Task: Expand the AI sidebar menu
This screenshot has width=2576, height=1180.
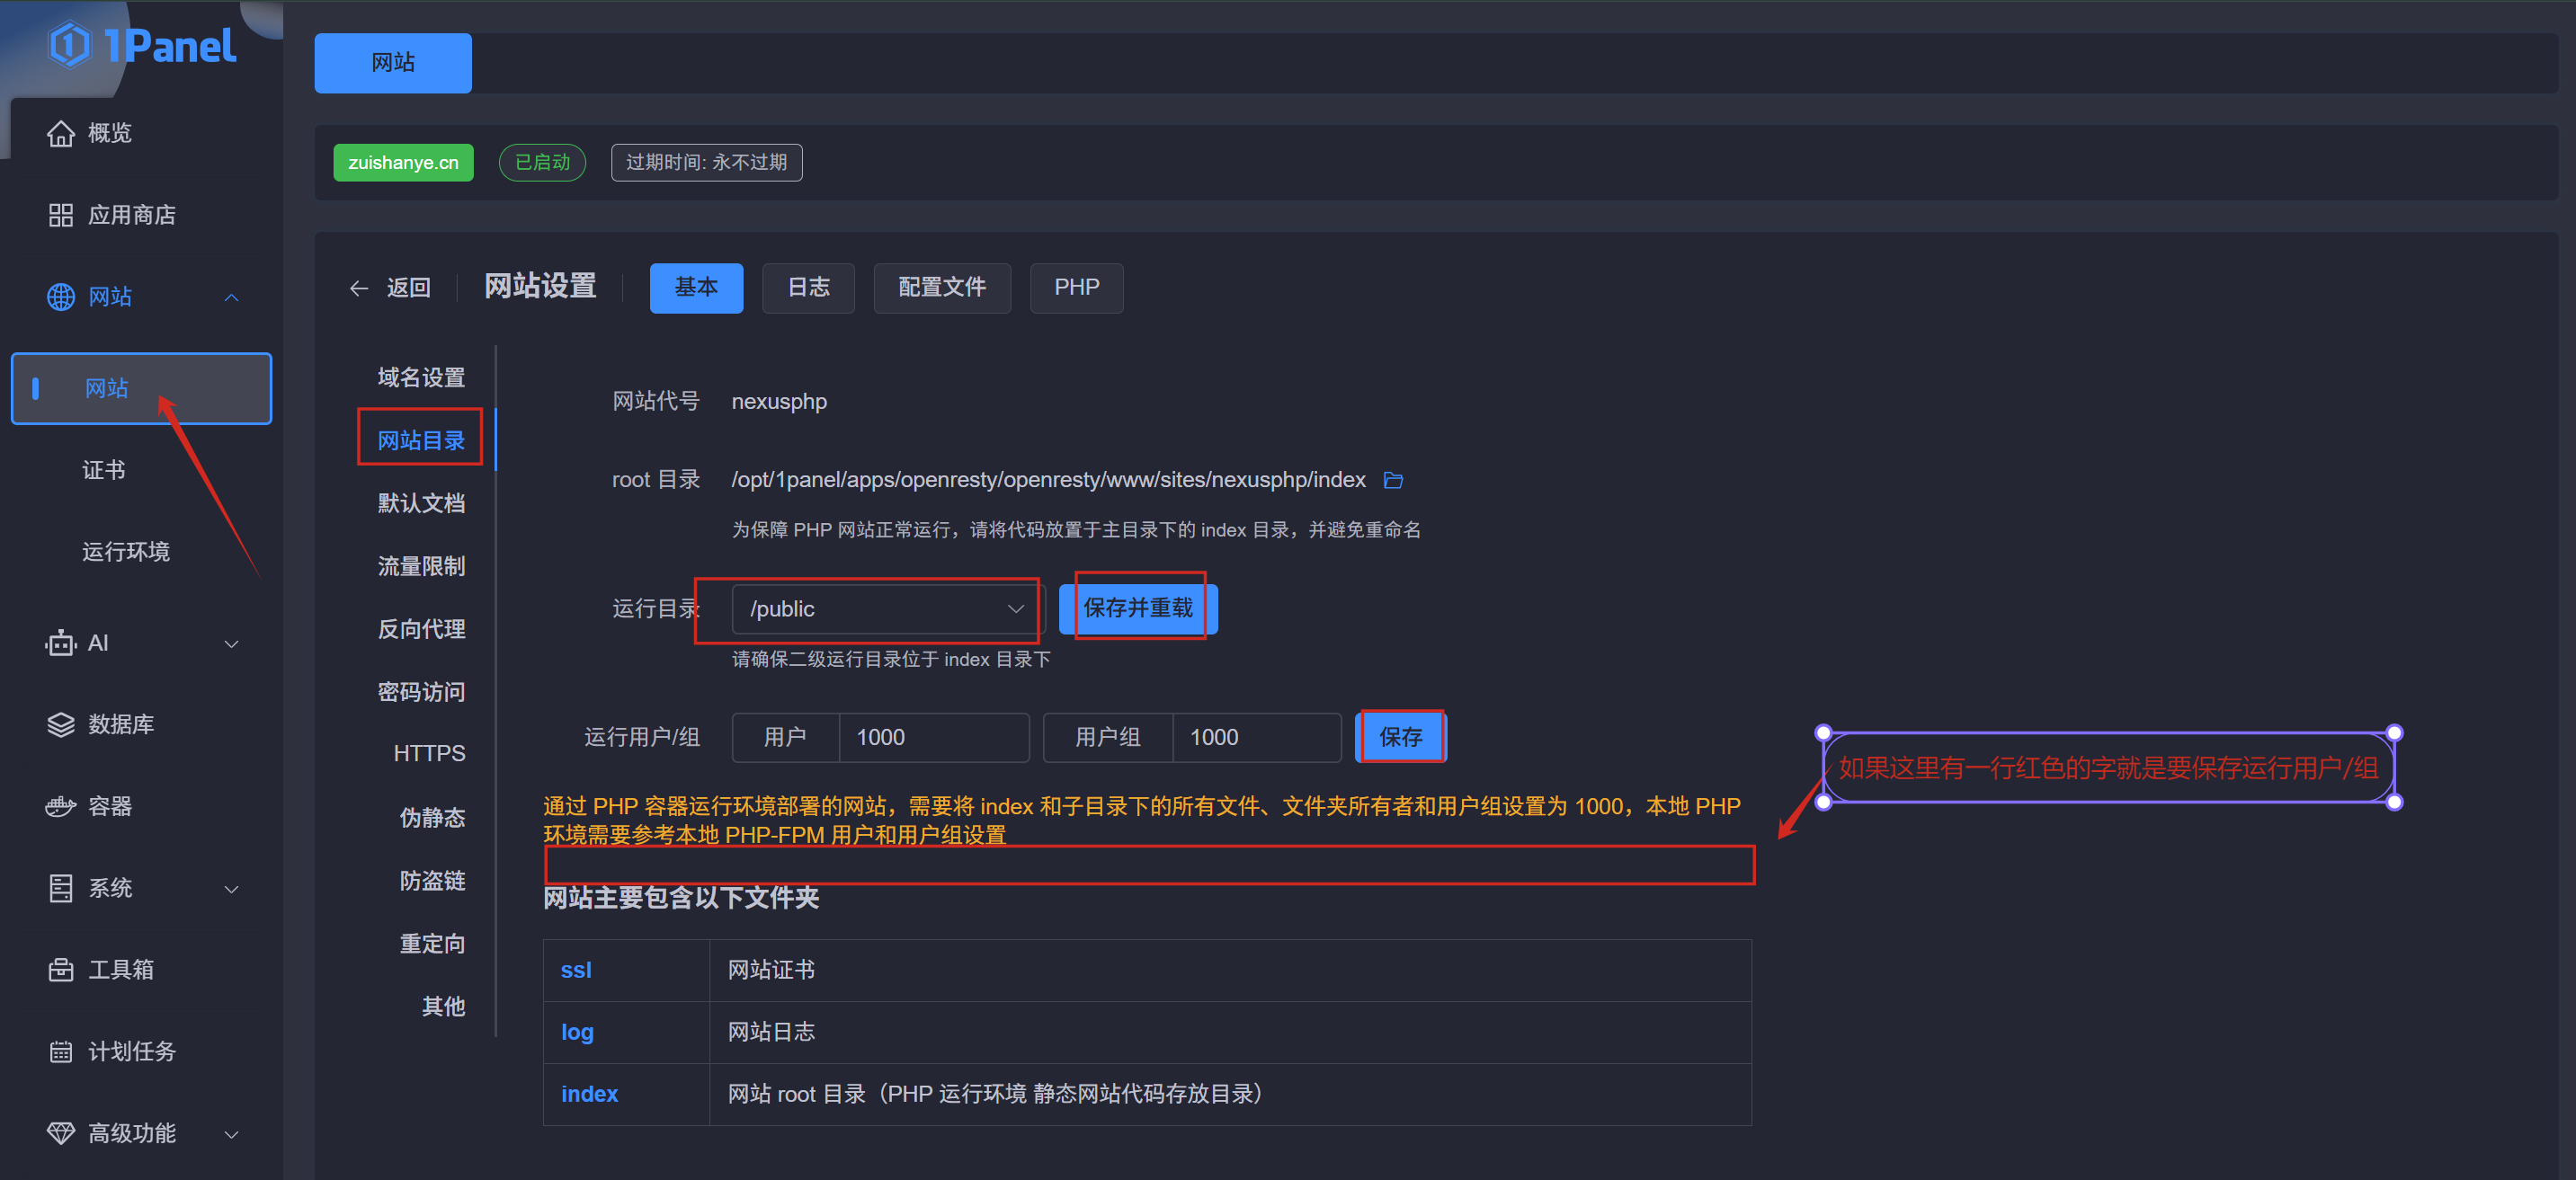Action: 231,643
